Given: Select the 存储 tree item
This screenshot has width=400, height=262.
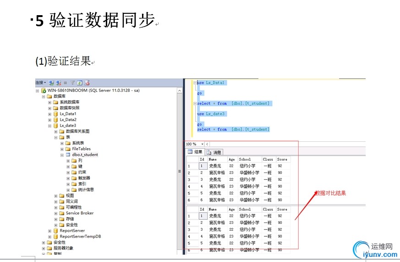Looking at the screenshot, I should click(x=70, y=219).
